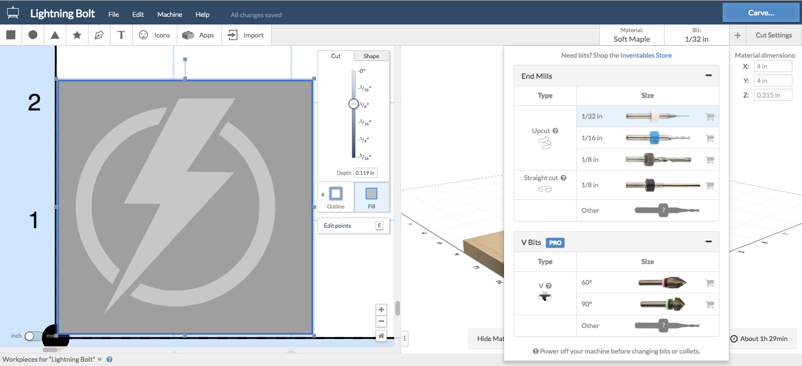802x366 pixels.
Task: Click the PRO badge
Action: 555,243
